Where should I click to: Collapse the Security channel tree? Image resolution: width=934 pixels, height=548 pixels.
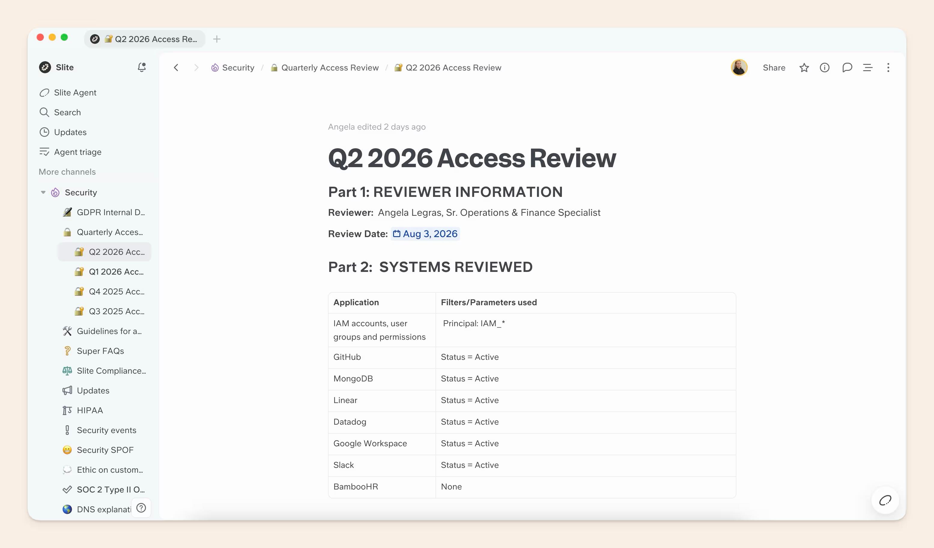point(43,192)
